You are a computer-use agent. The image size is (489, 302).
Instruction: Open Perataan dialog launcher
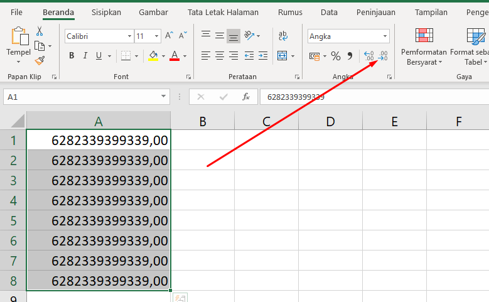tap(297, 77)
